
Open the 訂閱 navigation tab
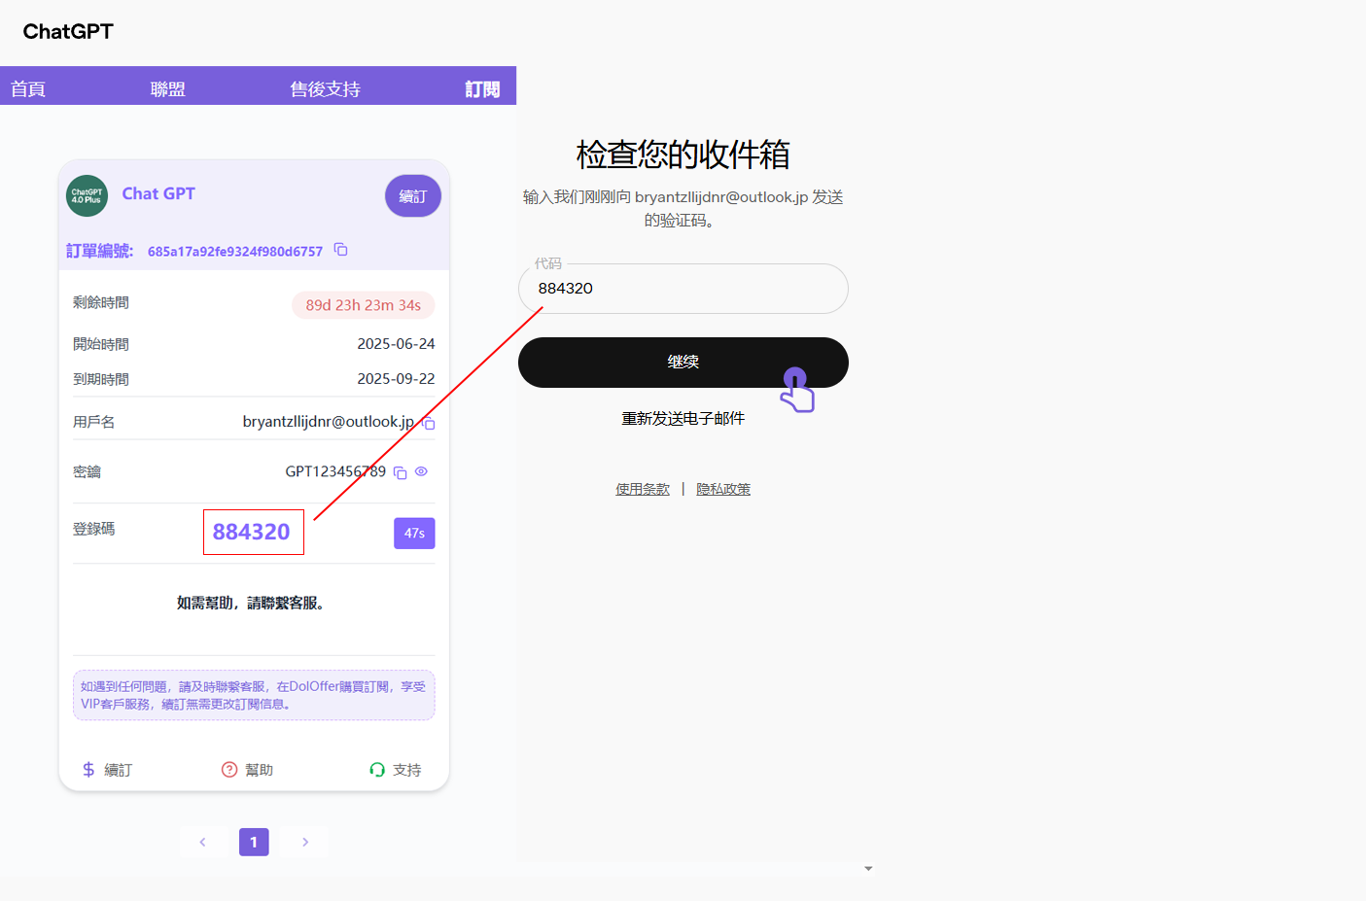482,89
